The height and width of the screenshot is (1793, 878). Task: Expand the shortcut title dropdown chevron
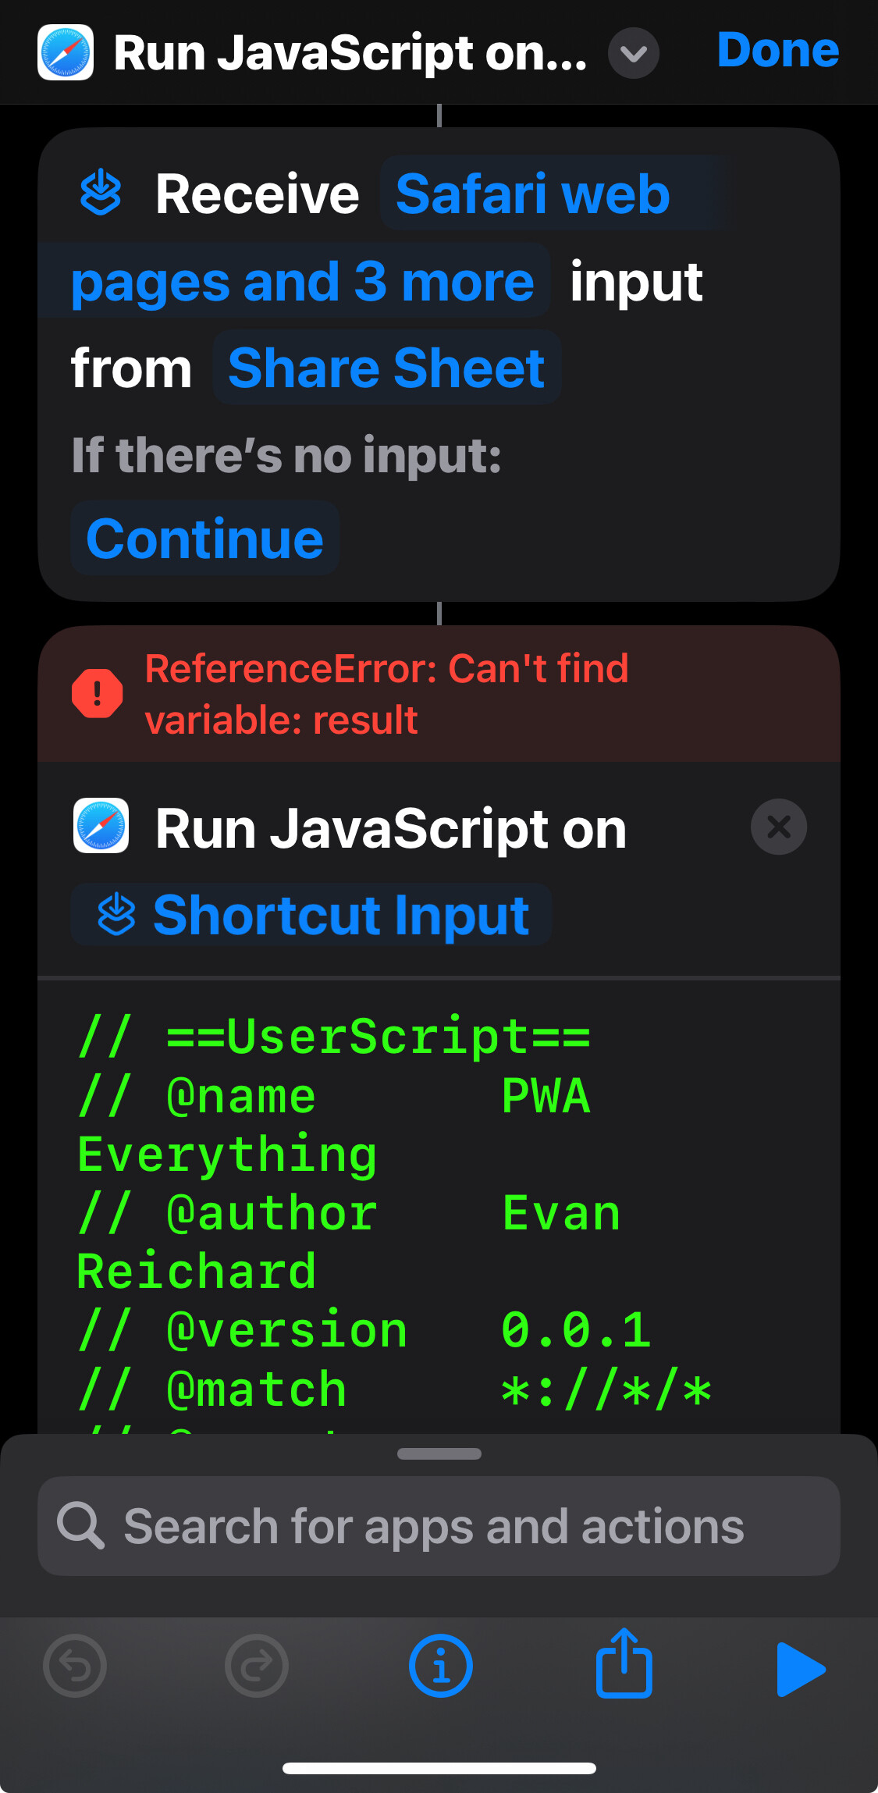pos(633,53)
